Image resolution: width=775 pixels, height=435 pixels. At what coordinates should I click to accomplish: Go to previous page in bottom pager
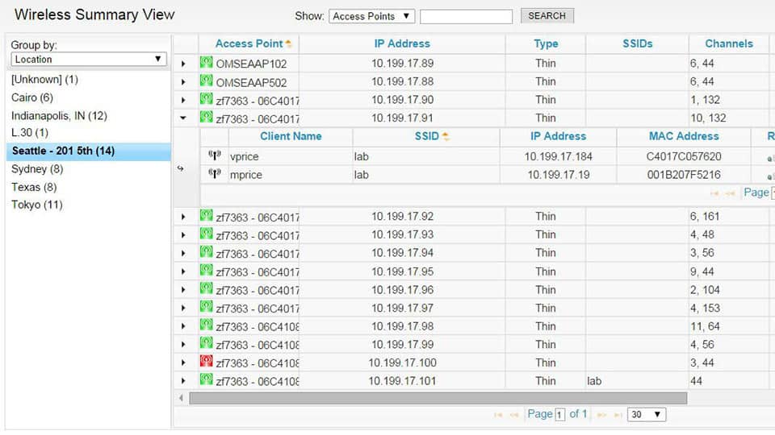coord(514,416)
